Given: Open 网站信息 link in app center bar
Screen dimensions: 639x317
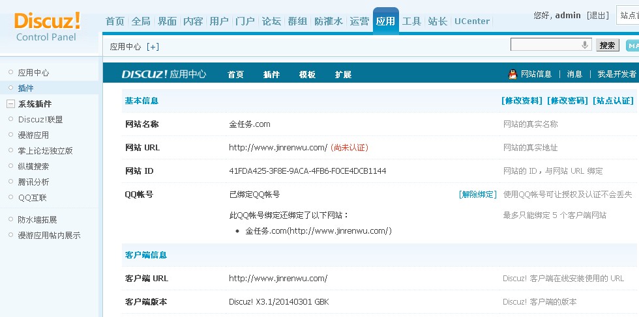Looking at the screenshot, I should 536,74.
